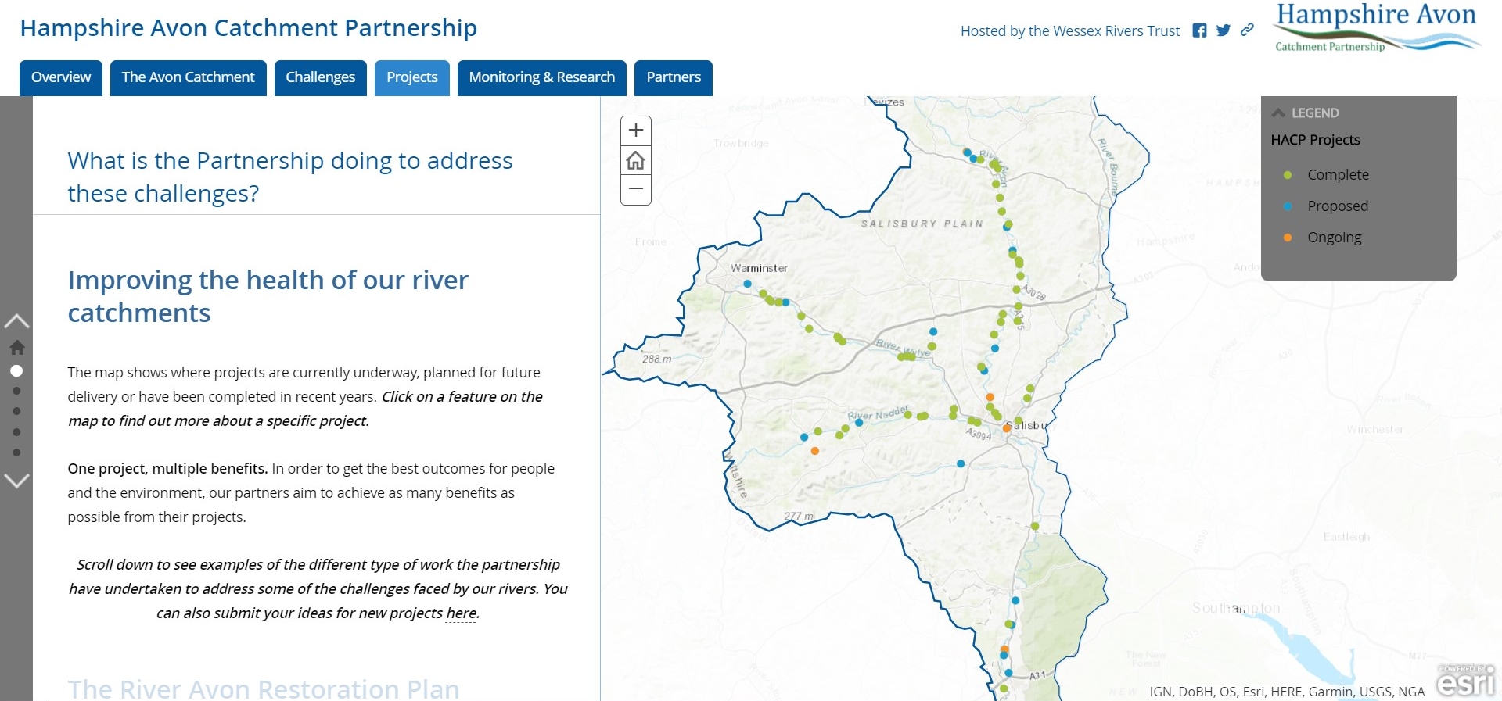Screen dimensions: 1502x701
Task: Open the Partners tab
Action: [x=673, y=77]
